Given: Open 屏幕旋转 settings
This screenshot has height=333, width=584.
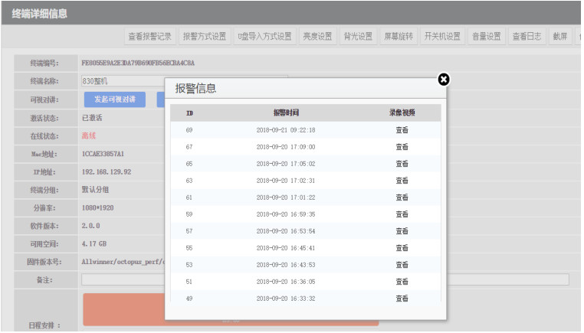Looking at the screenshot, I should [x=399, y=37].
